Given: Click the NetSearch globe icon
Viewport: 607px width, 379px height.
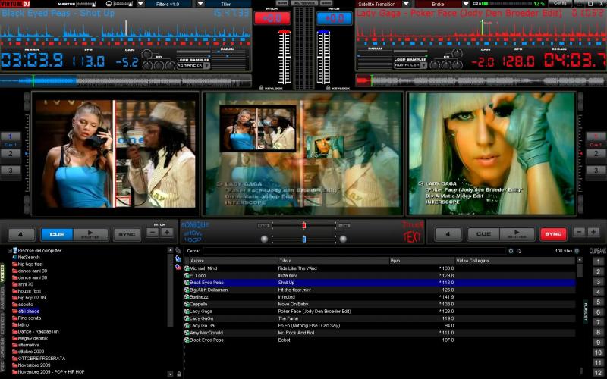Looking at the screenshot, I should pyautogui.click(x=15, y=257).
